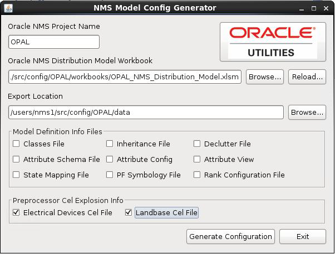
Task: Uncheck Electrical Devices Cel File
Action: [16, 212]
